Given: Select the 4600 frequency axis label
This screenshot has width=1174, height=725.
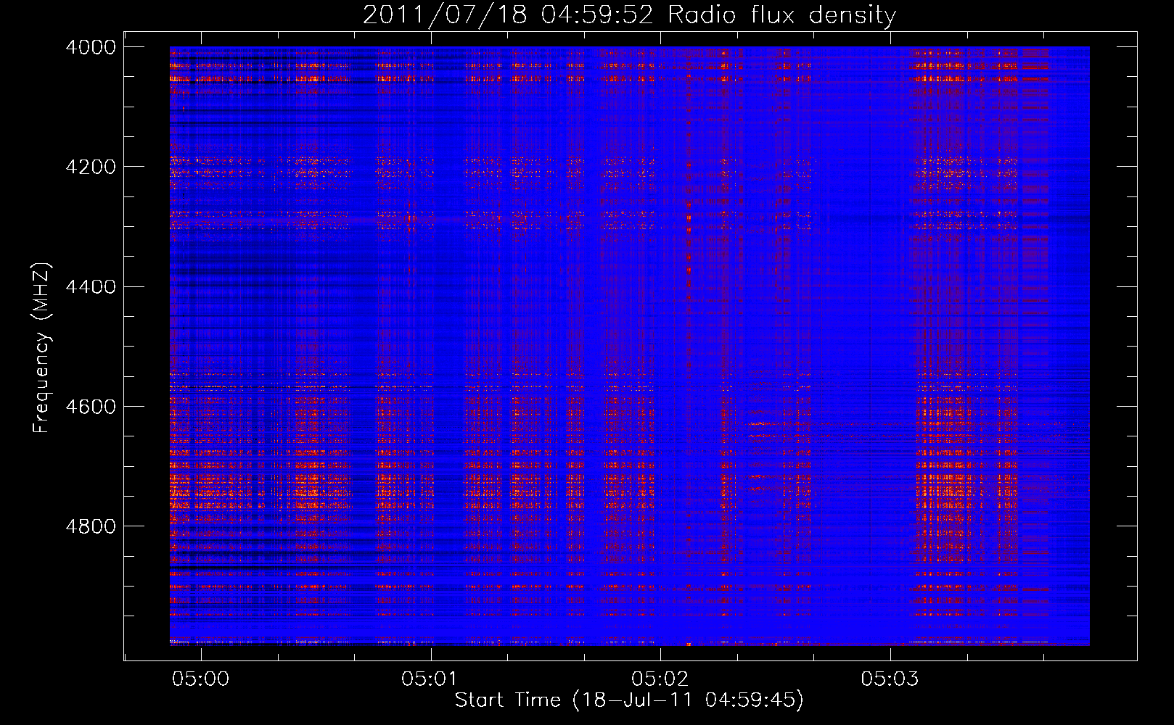Looking at the screenshot, I should (x=91, y=406).
